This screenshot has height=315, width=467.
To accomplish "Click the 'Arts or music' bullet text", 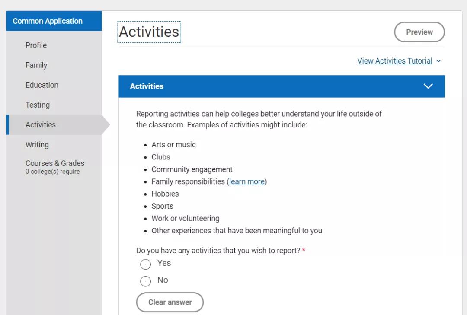I will (x=174, y=145).
